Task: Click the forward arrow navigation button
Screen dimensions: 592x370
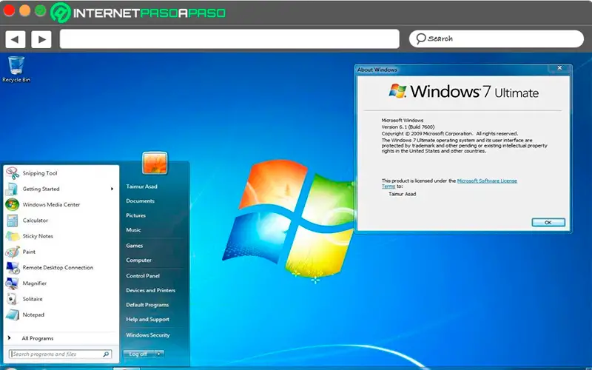Action: point(41,39)
